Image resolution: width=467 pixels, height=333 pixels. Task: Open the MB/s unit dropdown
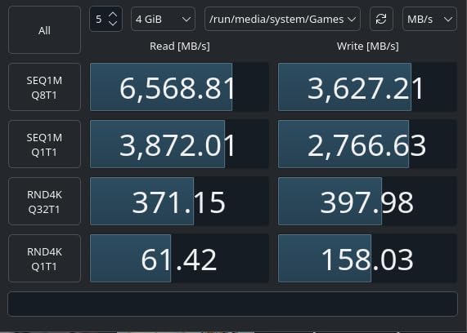[x=429, y=19]
